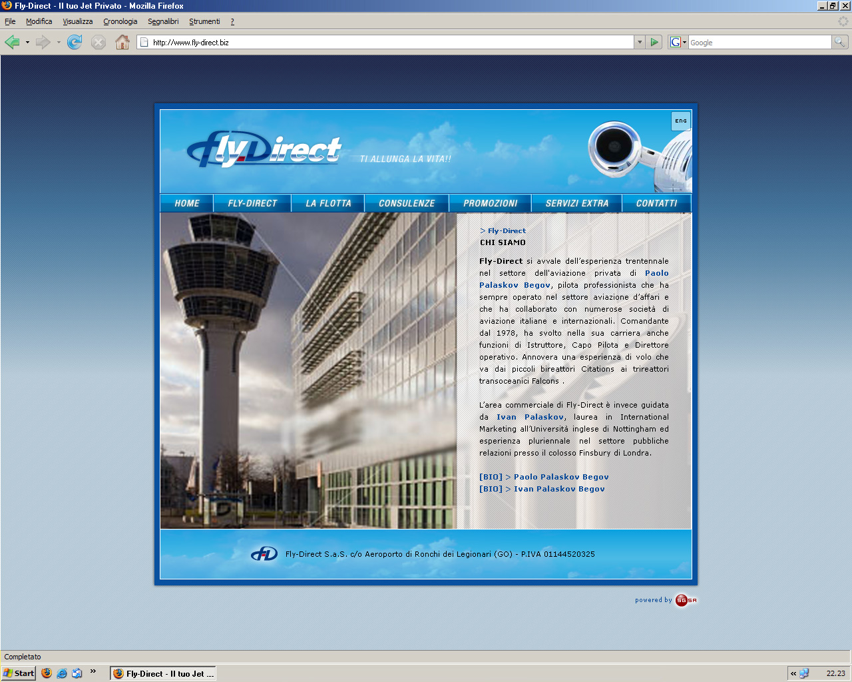
Task: Click the search magnifier icon
Action: coord(840,43)
